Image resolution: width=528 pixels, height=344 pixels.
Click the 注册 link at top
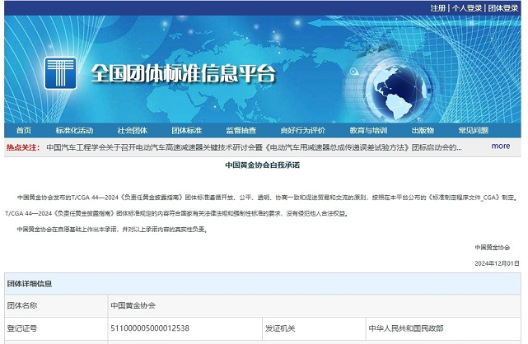(x=437, y=7)
